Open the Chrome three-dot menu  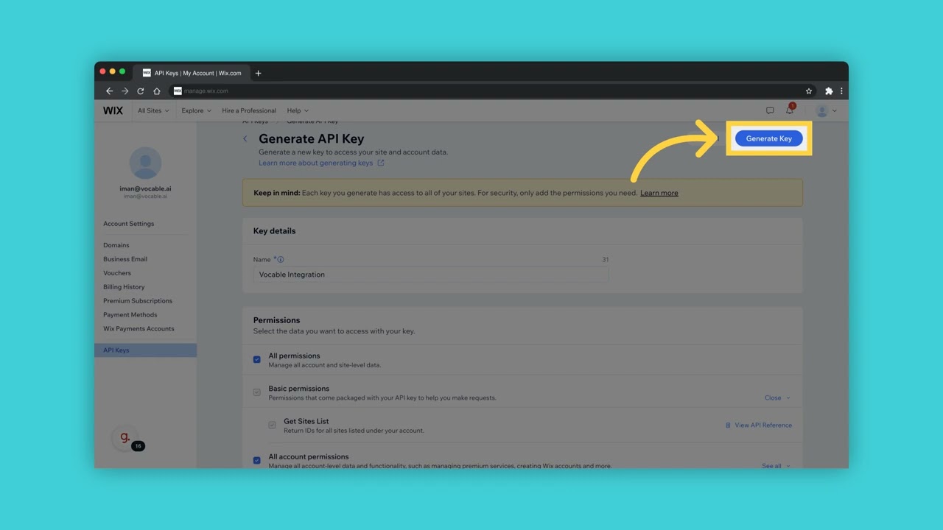[x=841, y=91]
